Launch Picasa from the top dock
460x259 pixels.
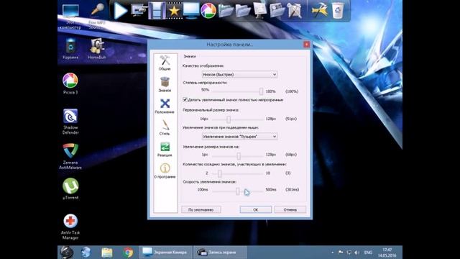(x=208, y=11)
